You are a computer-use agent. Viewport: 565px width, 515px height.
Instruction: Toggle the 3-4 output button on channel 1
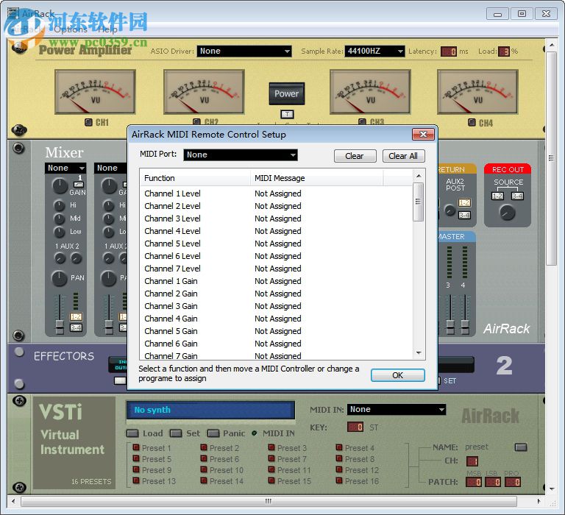pyautogui.click(x=76, y=327)
